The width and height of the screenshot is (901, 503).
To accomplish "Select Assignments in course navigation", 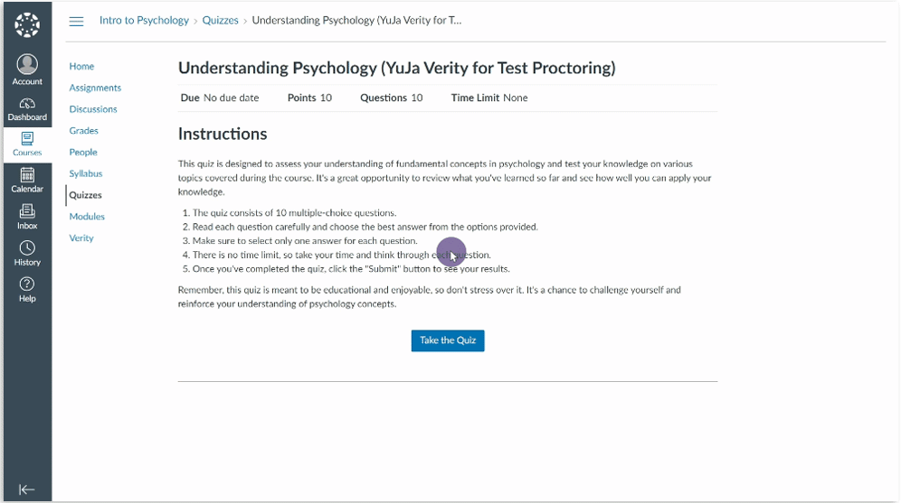I will [x=95, y=88].
